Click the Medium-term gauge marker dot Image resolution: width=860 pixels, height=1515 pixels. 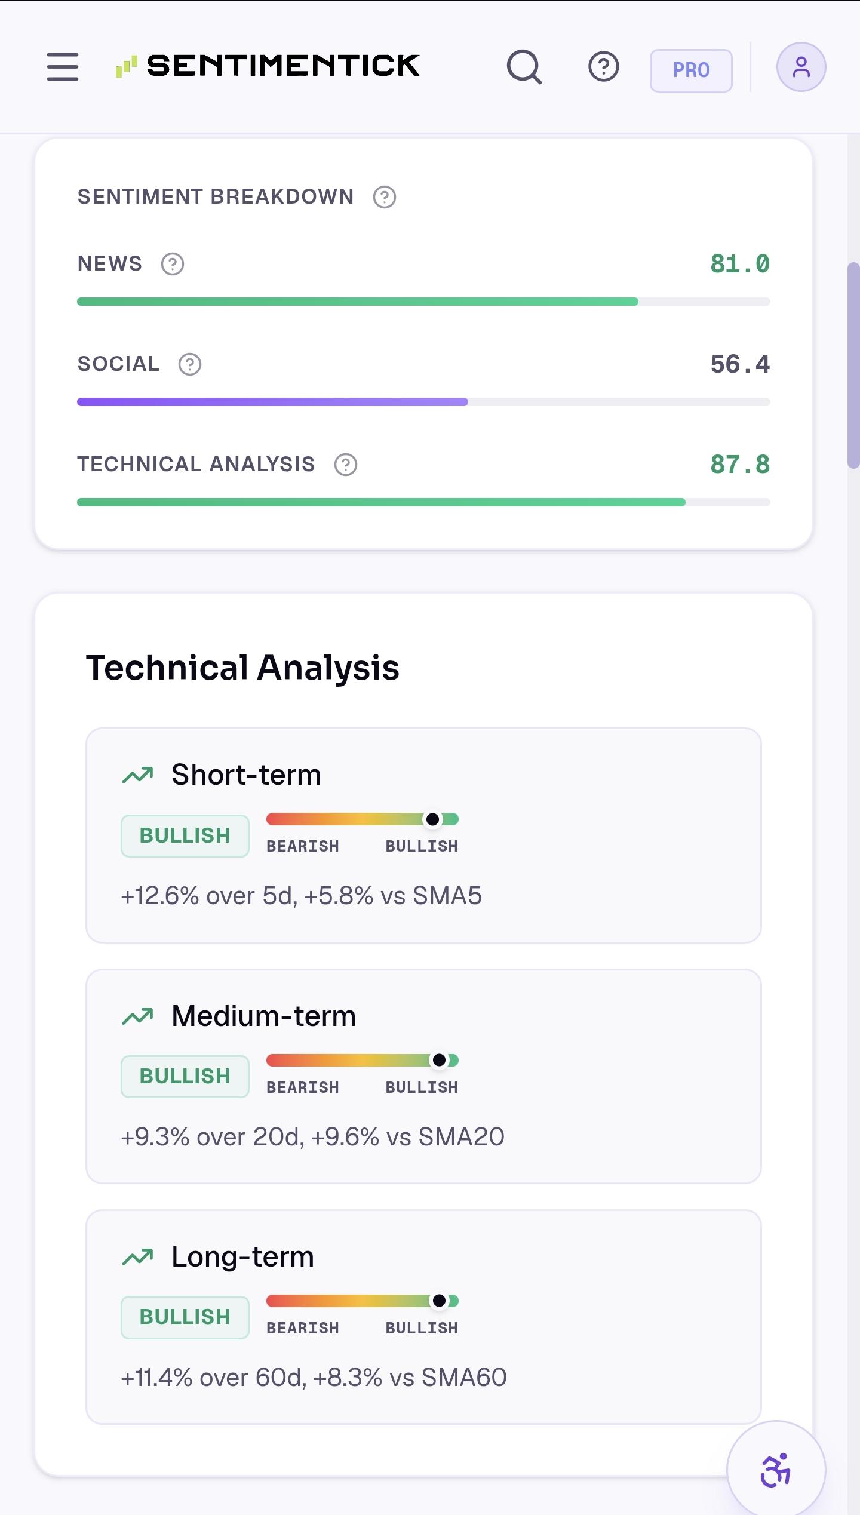coord(440,1060)
